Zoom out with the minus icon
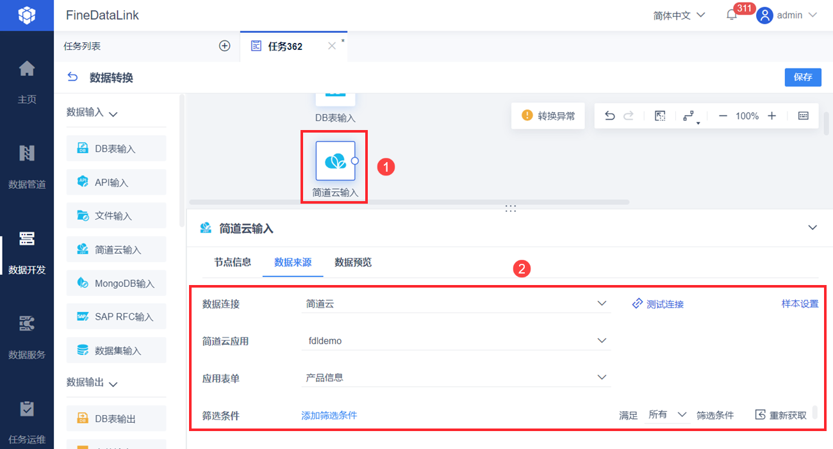This screenshot has width=833, height=449. coord(723,116)
